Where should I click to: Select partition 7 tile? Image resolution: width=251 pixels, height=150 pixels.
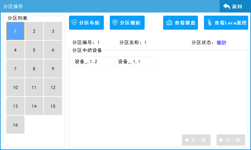click(15, 69)
